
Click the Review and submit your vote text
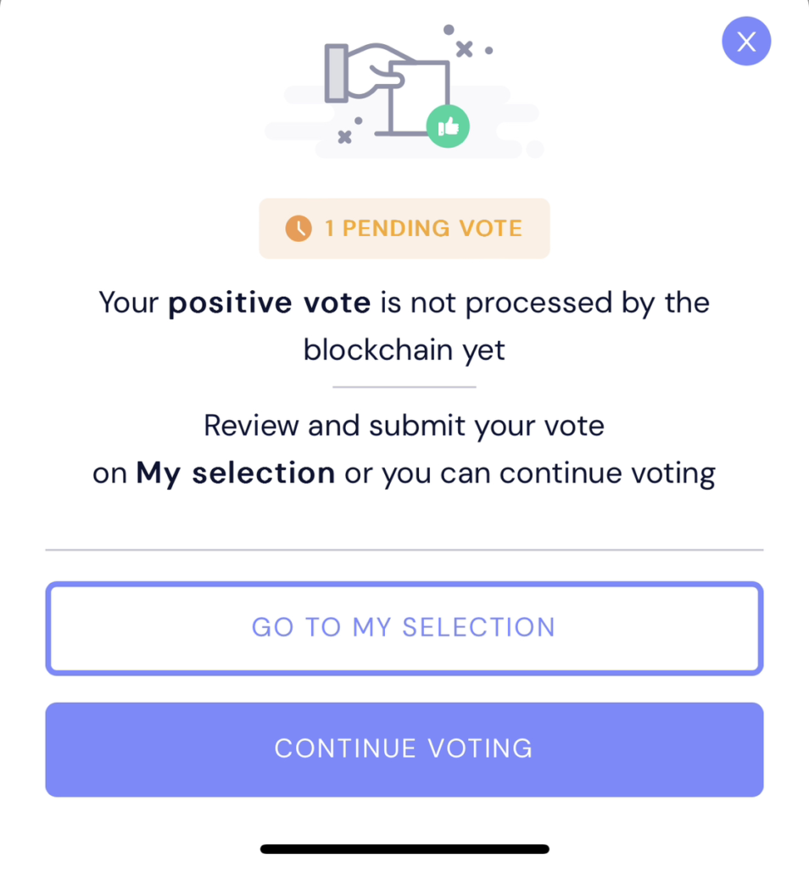(x=404, y=425)
